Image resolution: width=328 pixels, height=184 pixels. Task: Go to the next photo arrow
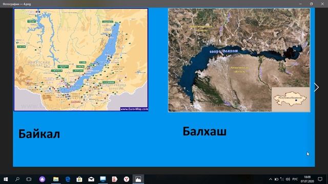click(x=316, y=87)
